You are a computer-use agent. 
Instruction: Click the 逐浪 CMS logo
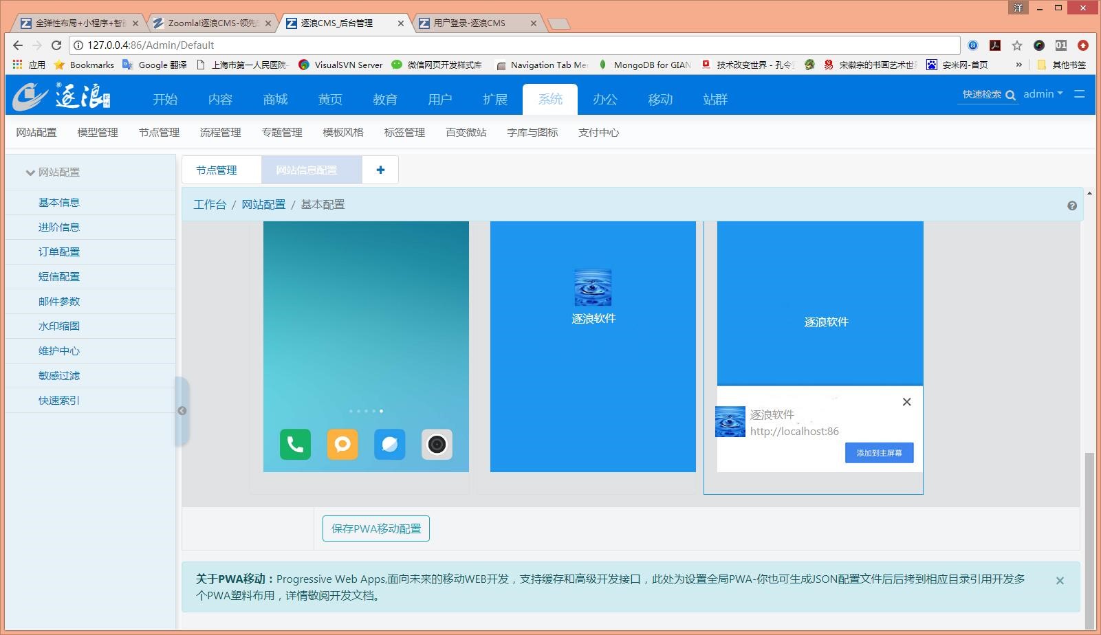click(x=58, y=96)
